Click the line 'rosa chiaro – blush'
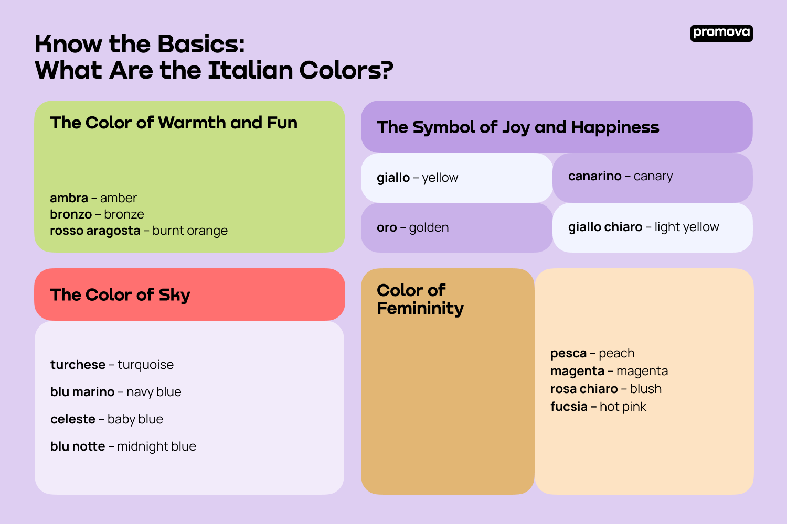This screenshot has height=524, width=787. click(x=606, y=389)
